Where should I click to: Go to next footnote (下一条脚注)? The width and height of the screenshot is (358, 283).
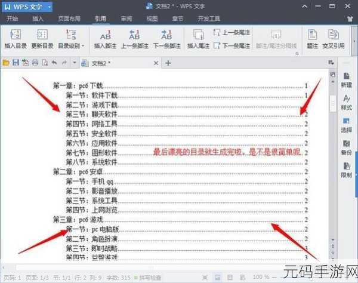click(x=166, y=39)
